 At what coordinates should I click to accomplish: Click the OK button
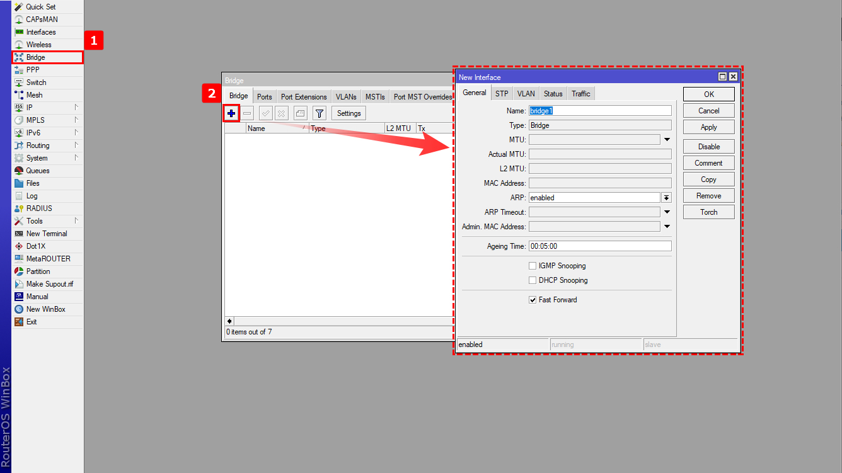pos(708,94)
